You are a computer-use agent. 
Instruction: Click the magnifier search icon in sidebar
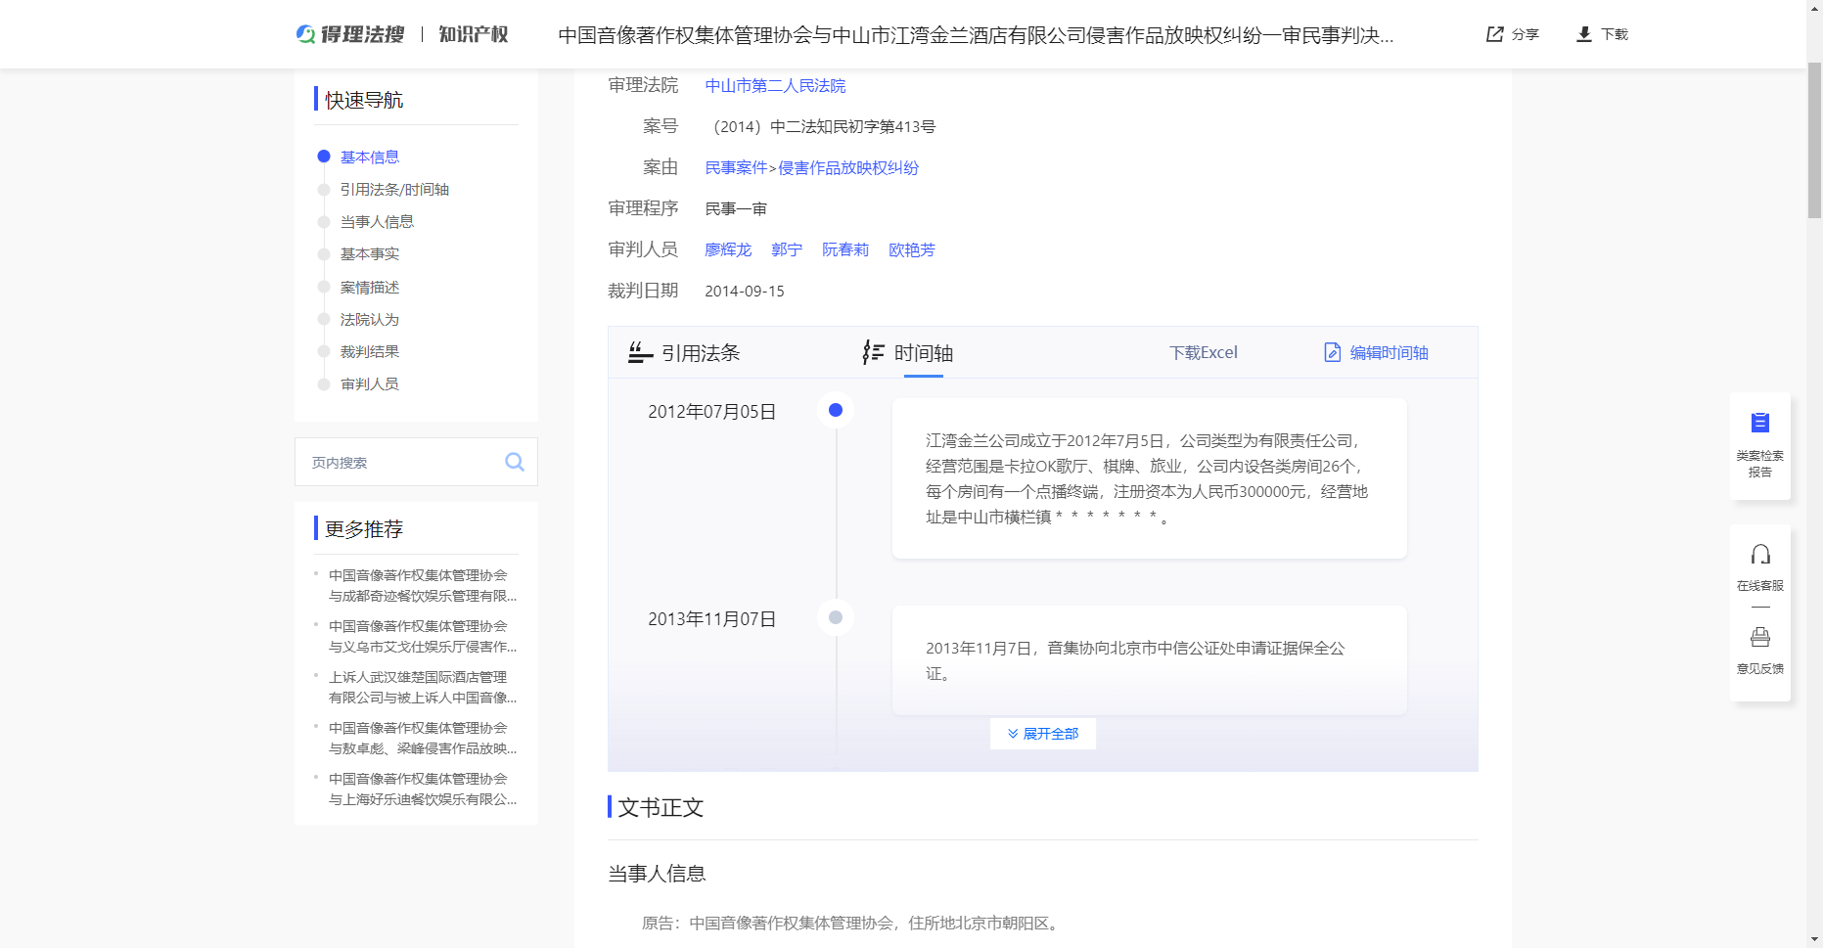515,462
